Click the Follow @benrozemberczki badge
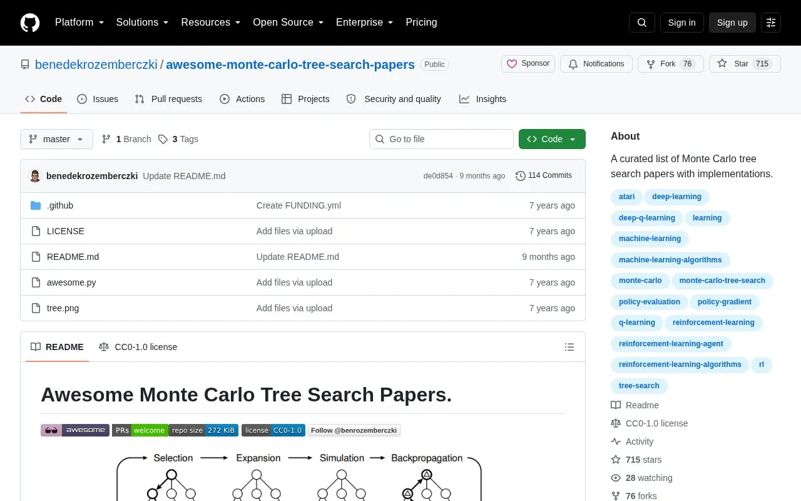This screenshot has width=801, height=501. tap(354, 430)
